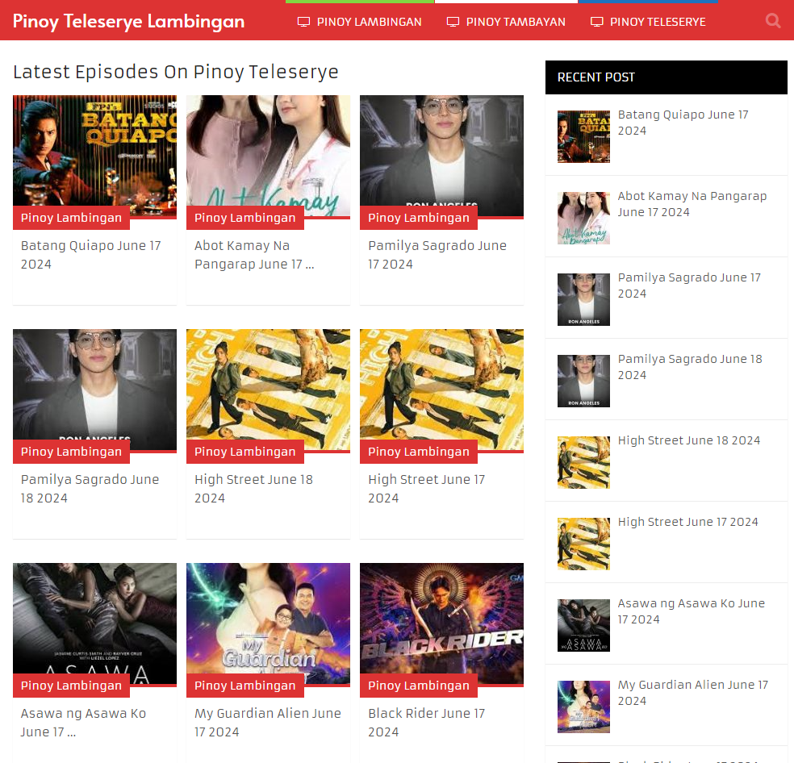
Task: Open Batang Quiapo poster in main grid
Action: (x=94, y=151)
